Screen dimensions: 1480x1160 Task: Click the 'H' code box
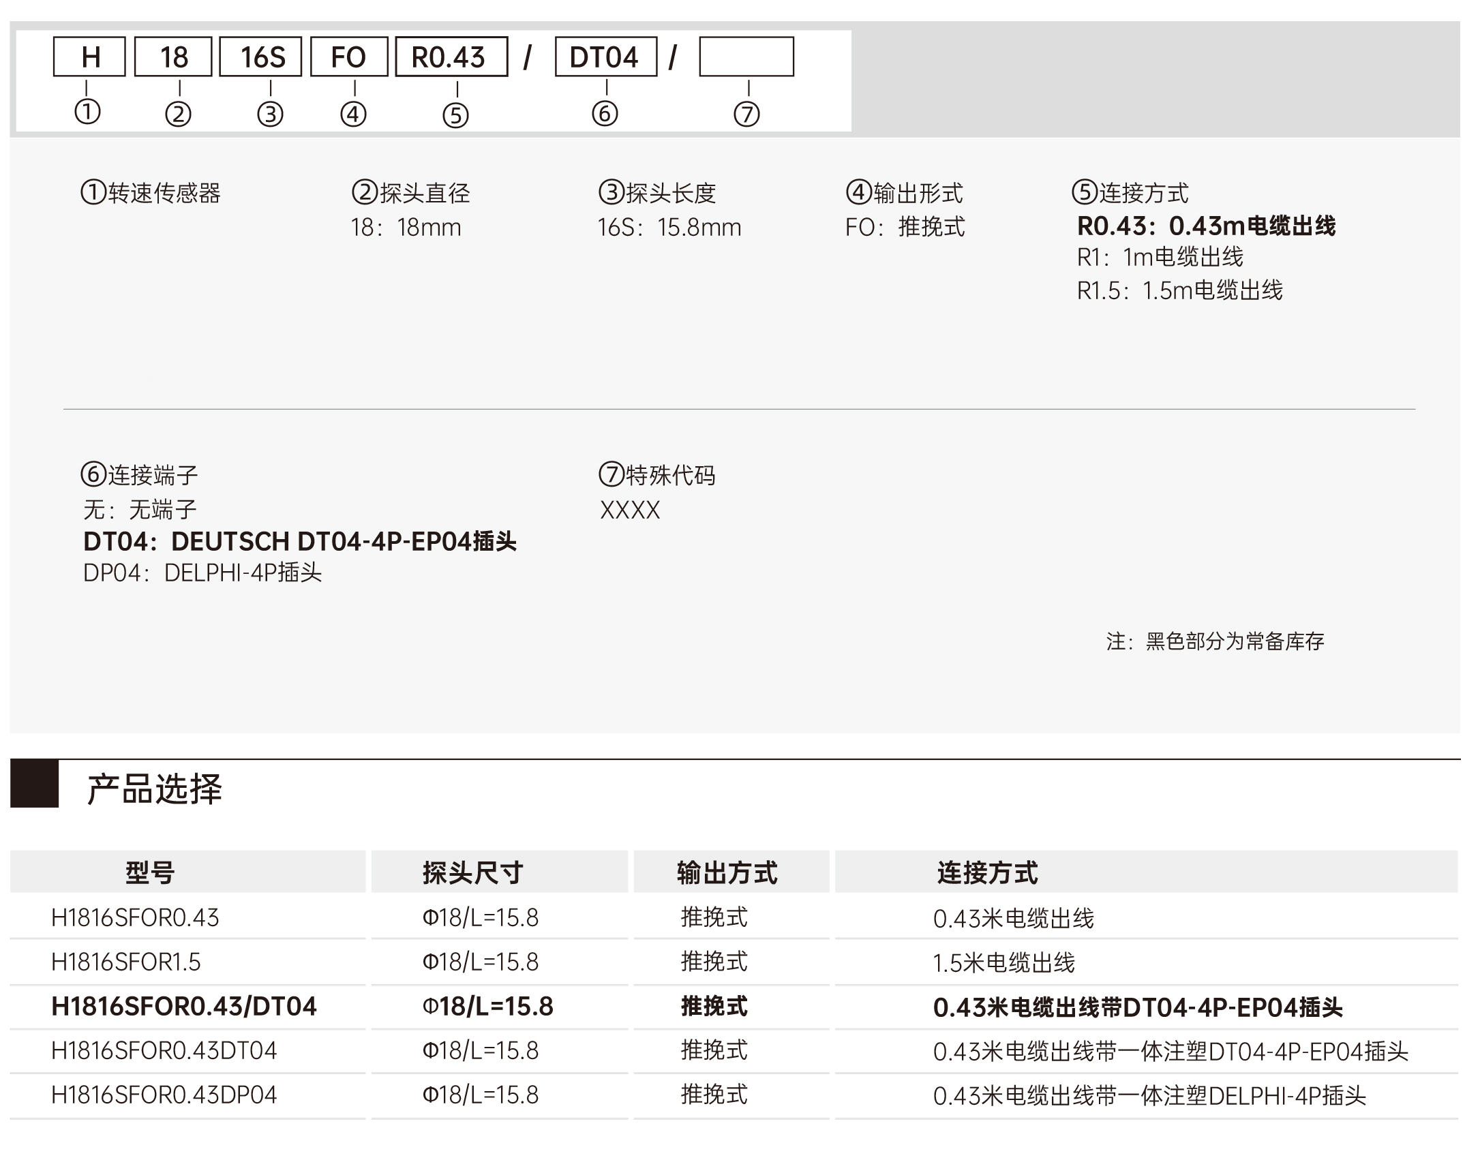click(x=89, y=57)
